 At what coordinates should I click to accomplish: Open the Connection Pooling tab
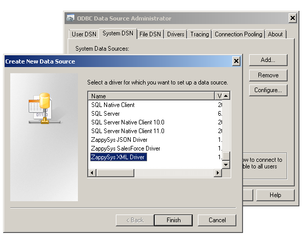(238, 34)
